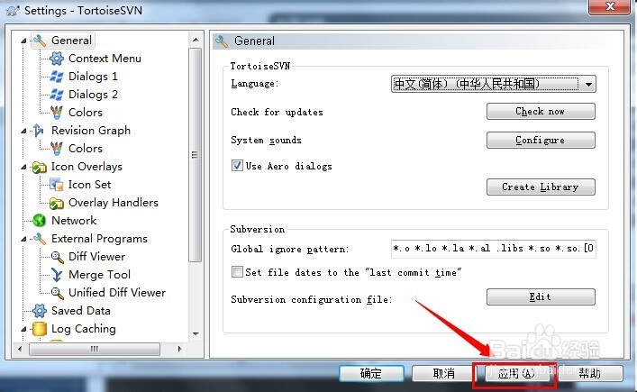Image resolution: width=637 pixels, height=392 pixels.
Task: Click the Colors icon under Revision Graph
Action: (x=57, y=149)
